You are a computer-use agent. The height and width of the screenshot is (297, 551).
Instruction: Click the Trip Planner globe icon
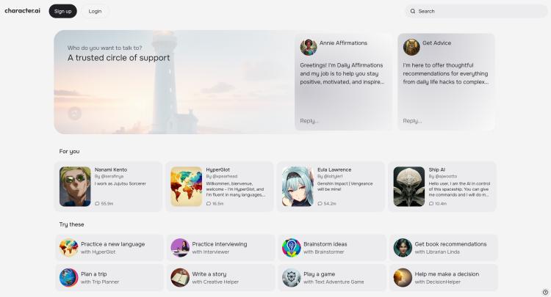(69, 277)
